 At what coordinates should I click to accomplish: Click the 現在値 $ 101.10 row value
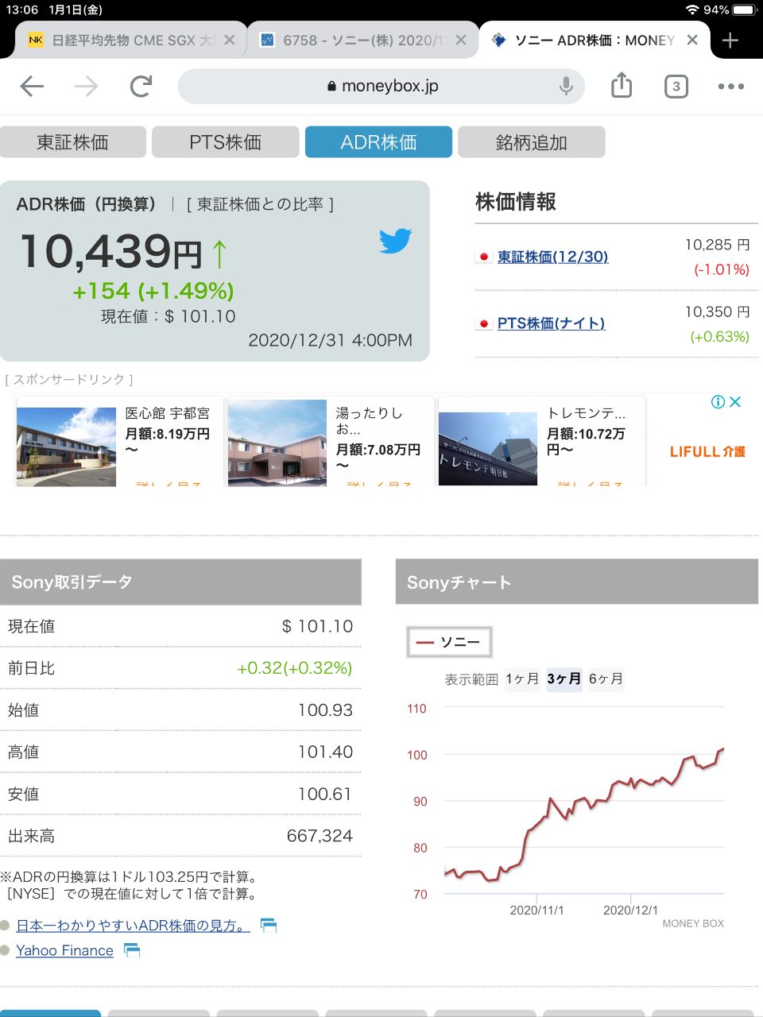click(317, 626)
